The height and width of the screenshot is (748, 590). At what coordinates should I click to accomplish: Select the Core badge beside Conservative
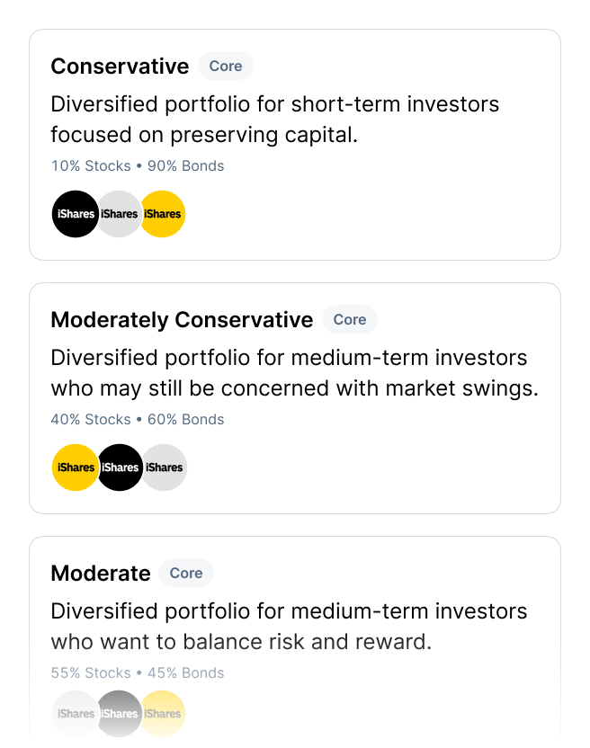pos(226,66)
